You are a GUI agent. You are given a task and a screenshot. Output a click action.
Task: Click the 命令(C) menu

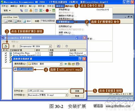click(x=60, y=6)
